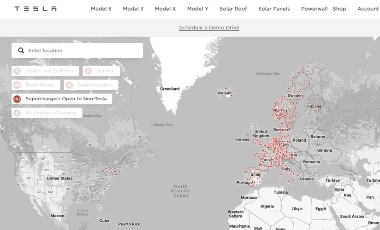
Task: Click the Schedule a Demo Drive link
Action: [x=209, y=28]
